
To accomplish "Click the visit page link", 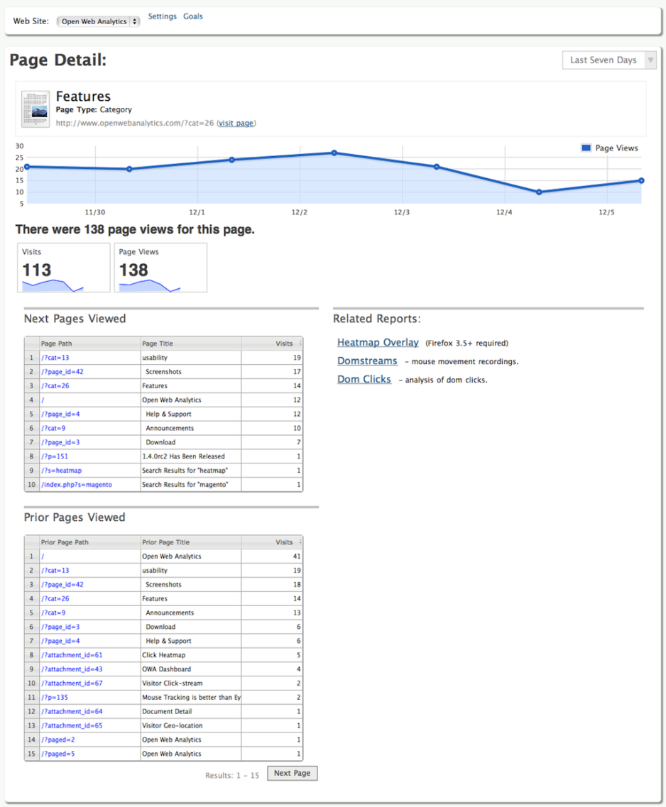I will tap(236, 123).
